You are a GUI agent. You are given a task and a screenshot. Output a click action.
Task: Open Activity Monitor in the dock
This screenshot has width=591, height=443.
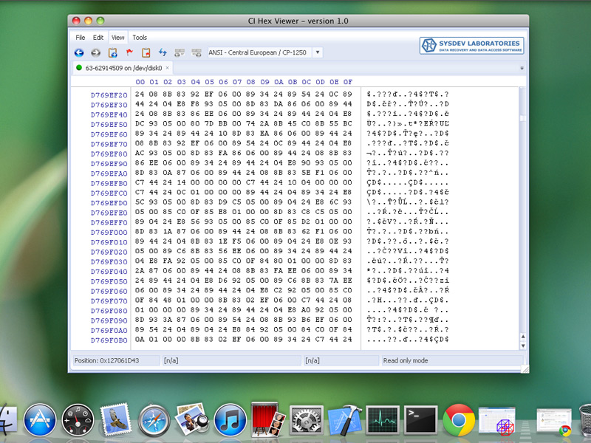pyautogui.click(x=382, y=421)
